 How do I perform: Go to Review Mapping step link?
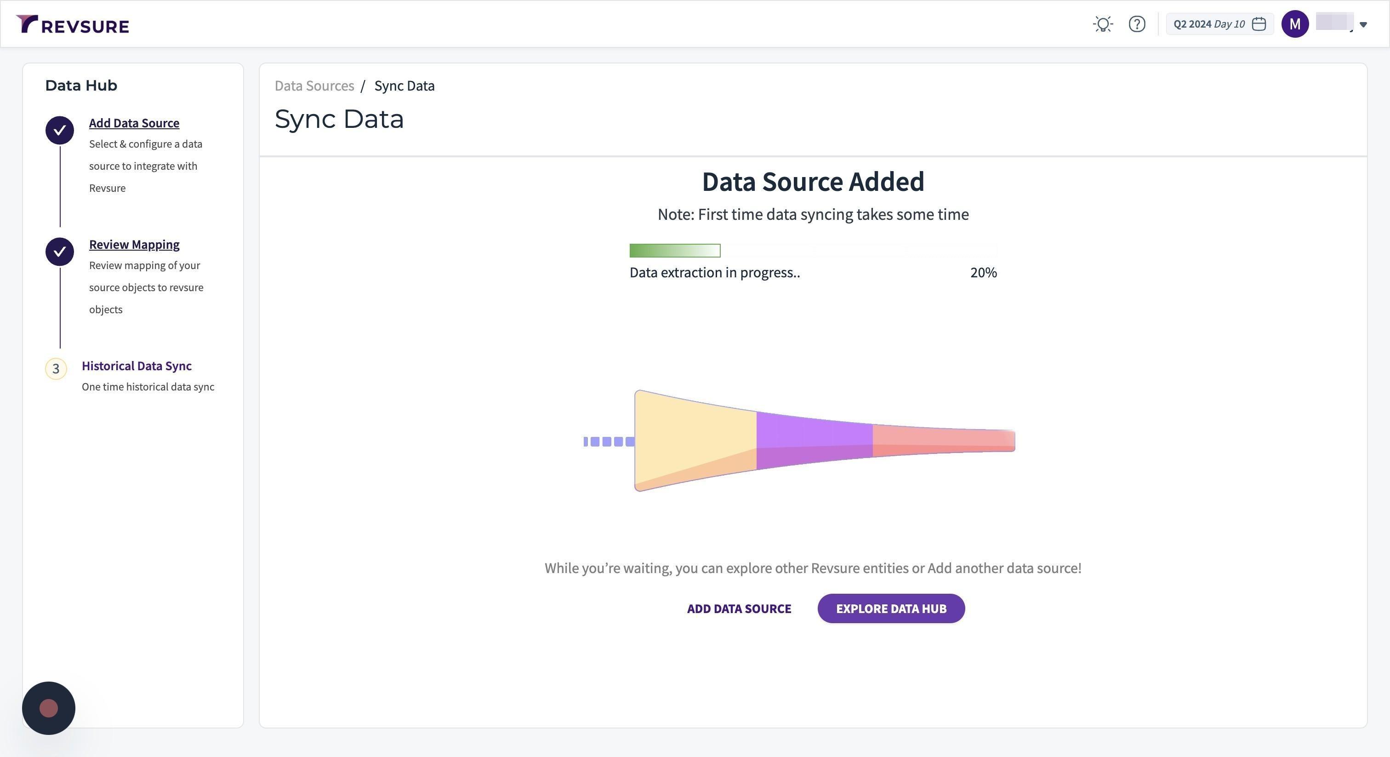click(x=134, y=245)
